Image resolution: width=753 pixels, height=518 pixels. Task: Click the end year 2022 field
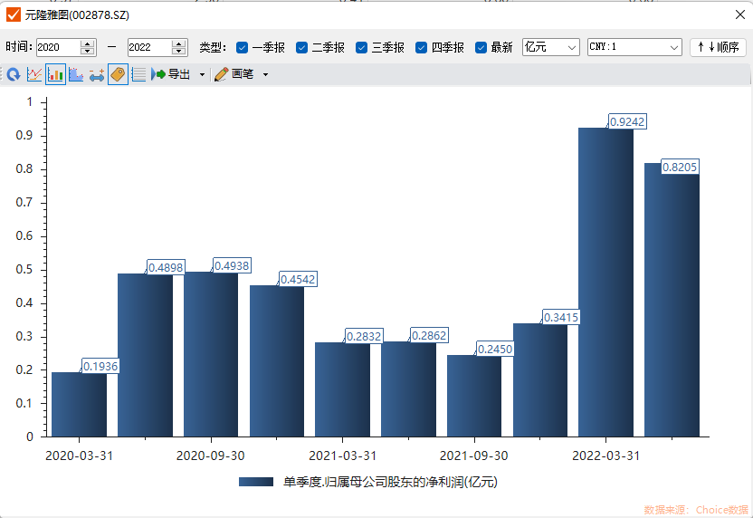(148, 47)
